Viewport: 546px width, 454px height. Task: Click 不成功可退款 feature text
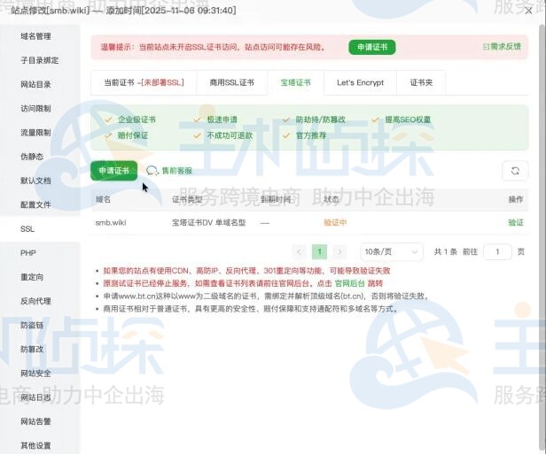tap(230, 135)
